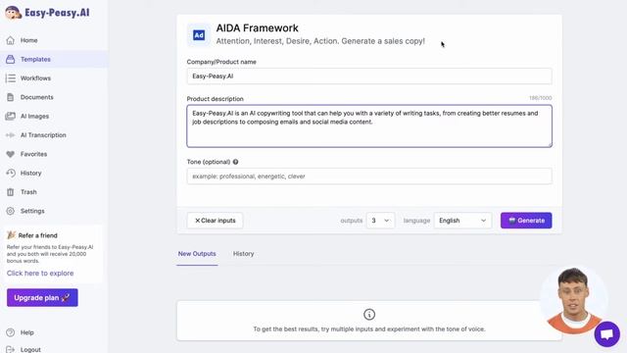This screenshot has width=627, height=353.
Task: Open the Workflows menu item
Action: pos(35,78)
